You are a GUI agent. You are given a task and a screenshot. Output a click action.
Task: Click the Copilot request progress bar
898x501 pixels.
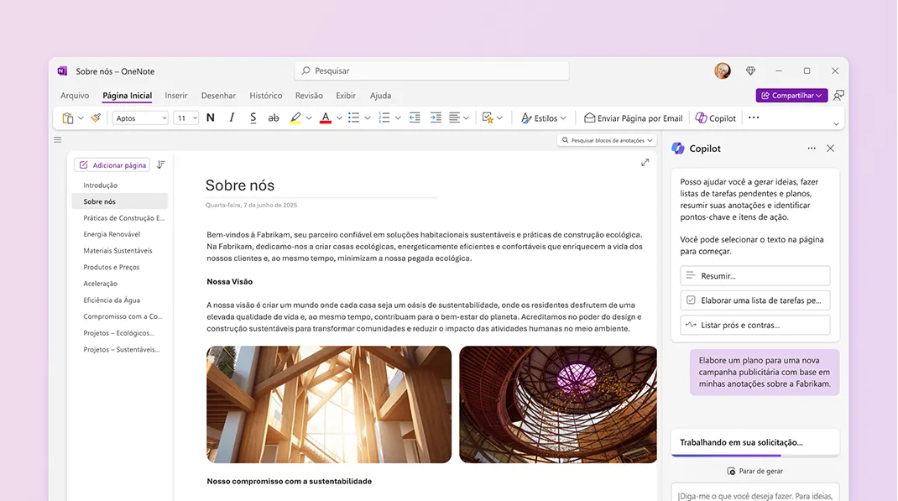point(754,455)
